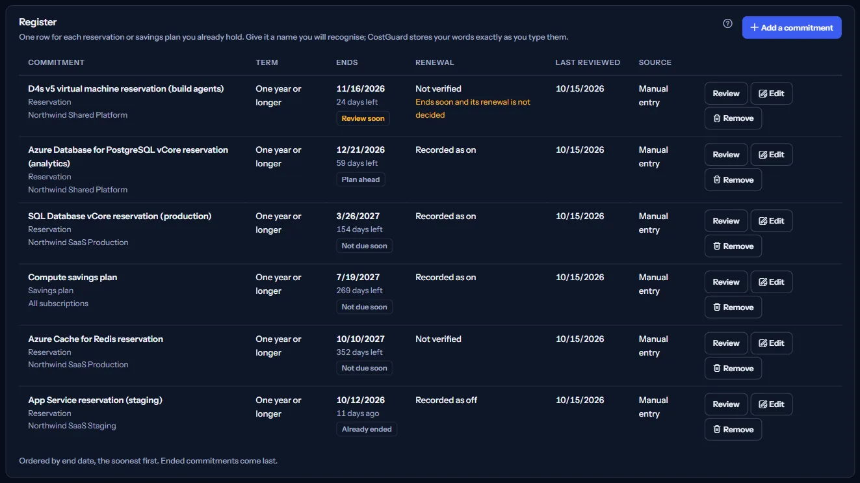This screenshot has width=860, height=483.
Task: Review the Compute savings plan
Action: tap(726, 282)
